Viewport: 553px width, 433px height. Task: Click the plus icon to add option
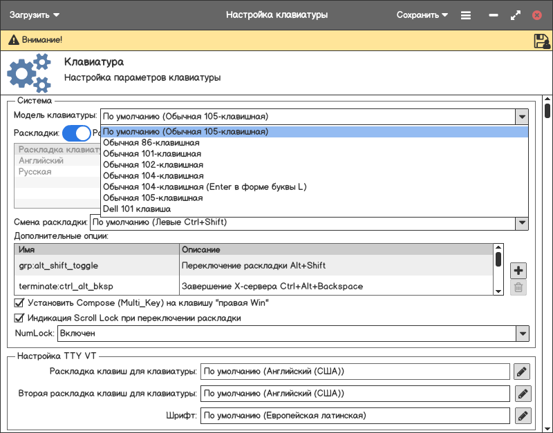click(518, 270)
